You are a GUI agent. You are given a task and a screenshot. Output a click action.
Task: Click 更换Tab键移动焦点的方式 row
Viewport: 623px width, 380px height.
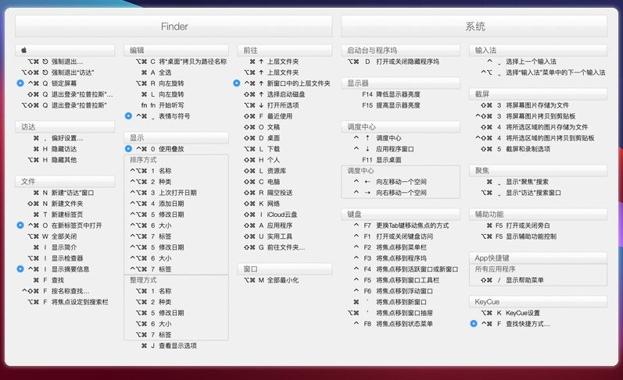[401, 226]
